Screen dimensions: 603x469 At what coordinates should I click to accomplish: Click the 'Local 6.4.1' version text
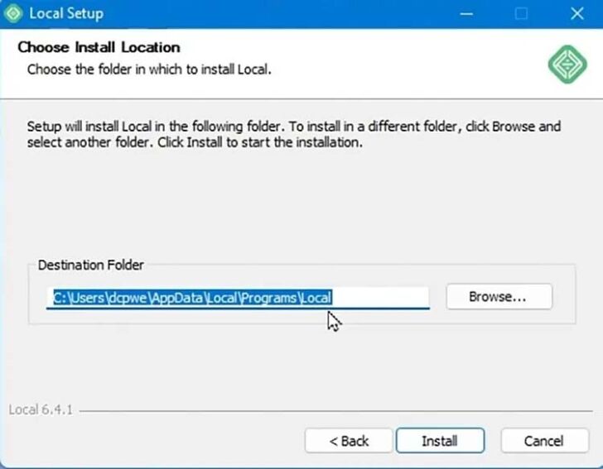tap(41, 409)
